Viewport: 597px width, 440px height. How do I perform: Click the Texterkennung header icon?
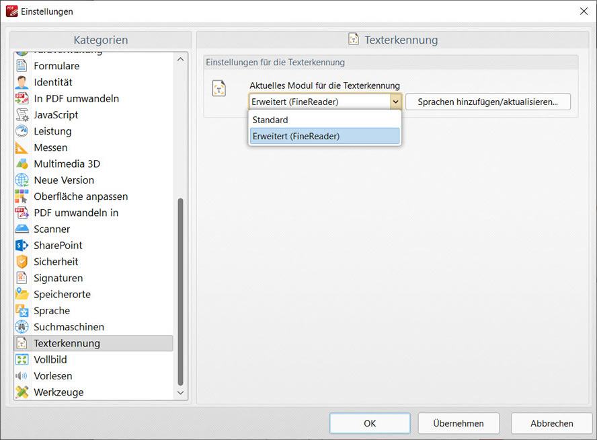pyautogui.click(x=354, y=39)
